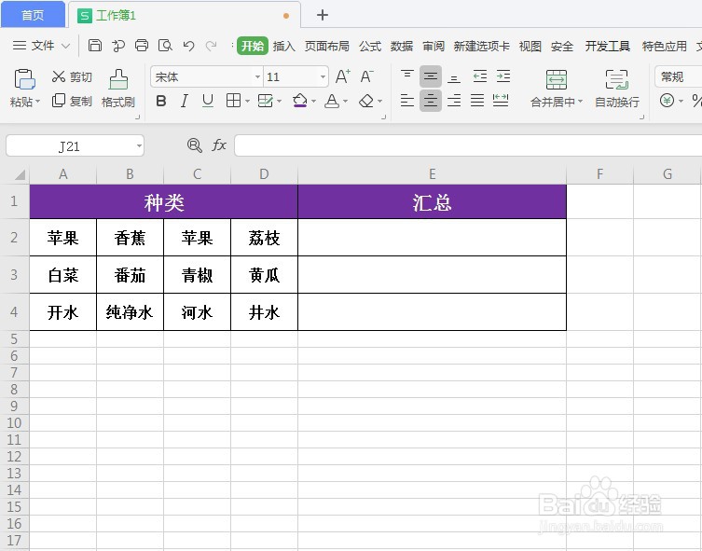Image resolution: width=702 pixels, height=551 pixels.
Task: Toggle Bold formatting
Action: click(x=161, y=102)
